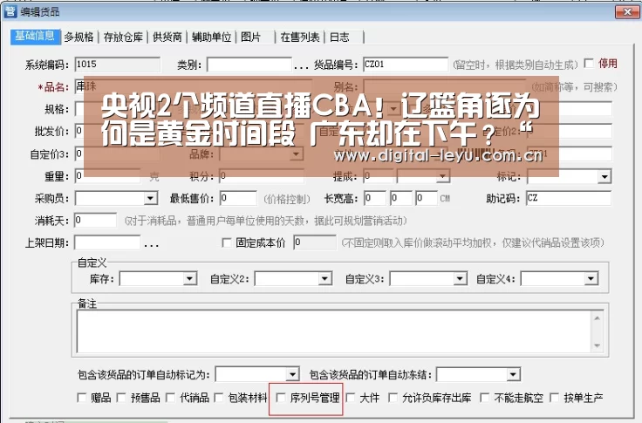Focus the 上架日期 field
This screenshot has width=642, height=423.
tap(107, 242)
